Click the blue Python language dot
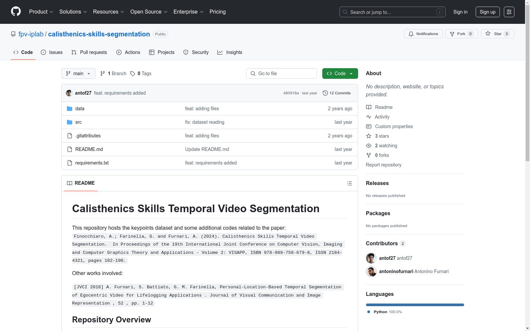This screenshot has height=331, width=530. point(369,312)
